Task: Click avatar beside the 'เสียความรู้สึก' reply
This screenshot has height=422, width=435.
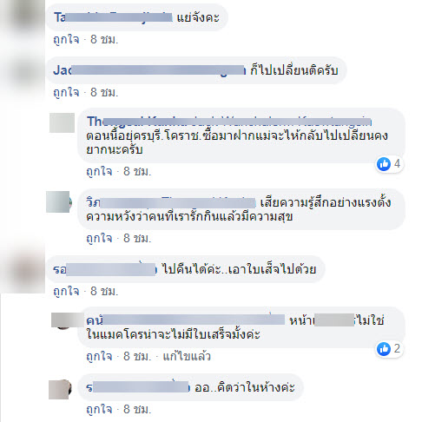Action: pyautogui.click(x=59, y=201)
